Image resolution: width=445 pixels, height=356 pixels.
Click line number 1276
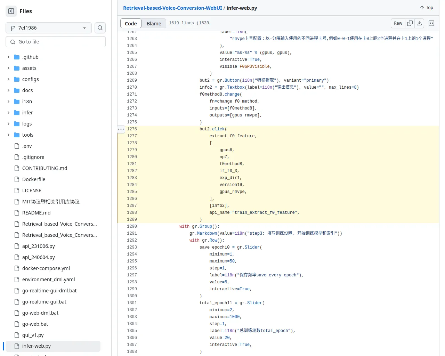(132, 129)
